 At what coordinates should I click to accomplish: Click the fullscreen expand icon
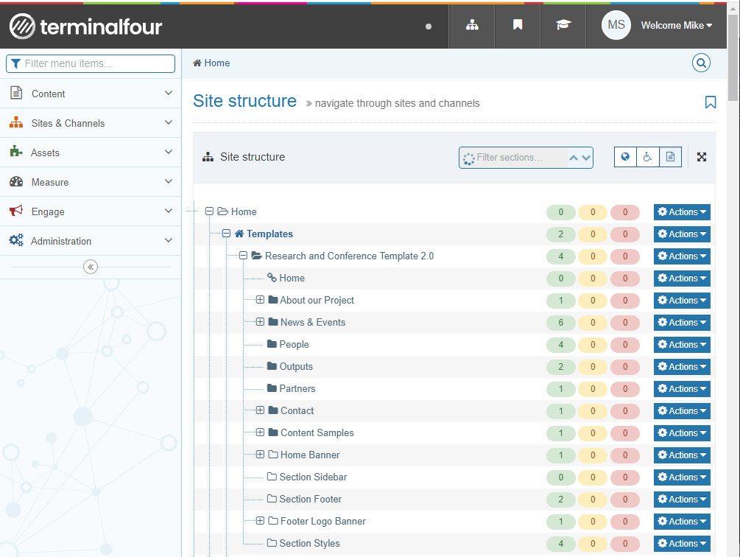pyautogui.click(x=702, y=157)
